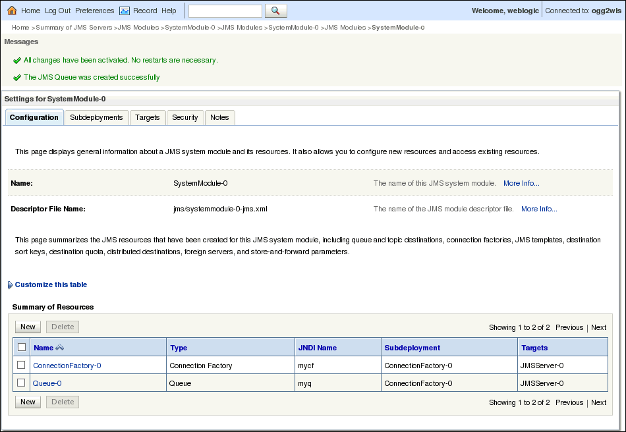The height and width of the screenshot is (432, 626).
Task: Click in the search text field
Action: click(x=225, y=11)
